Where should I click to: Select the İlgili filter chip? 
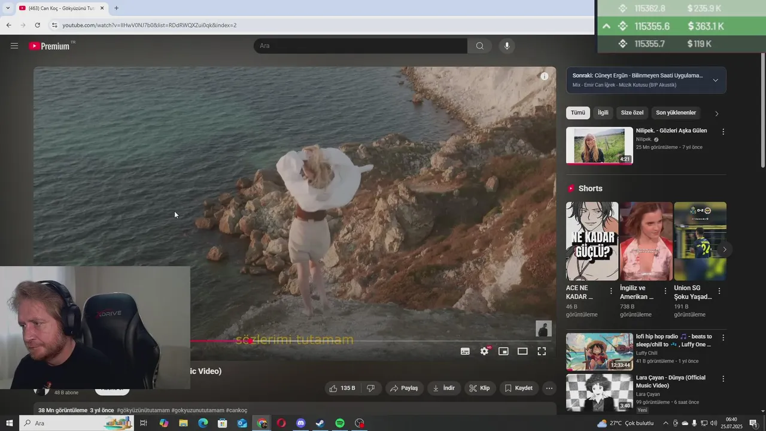(x=603, y=113)
